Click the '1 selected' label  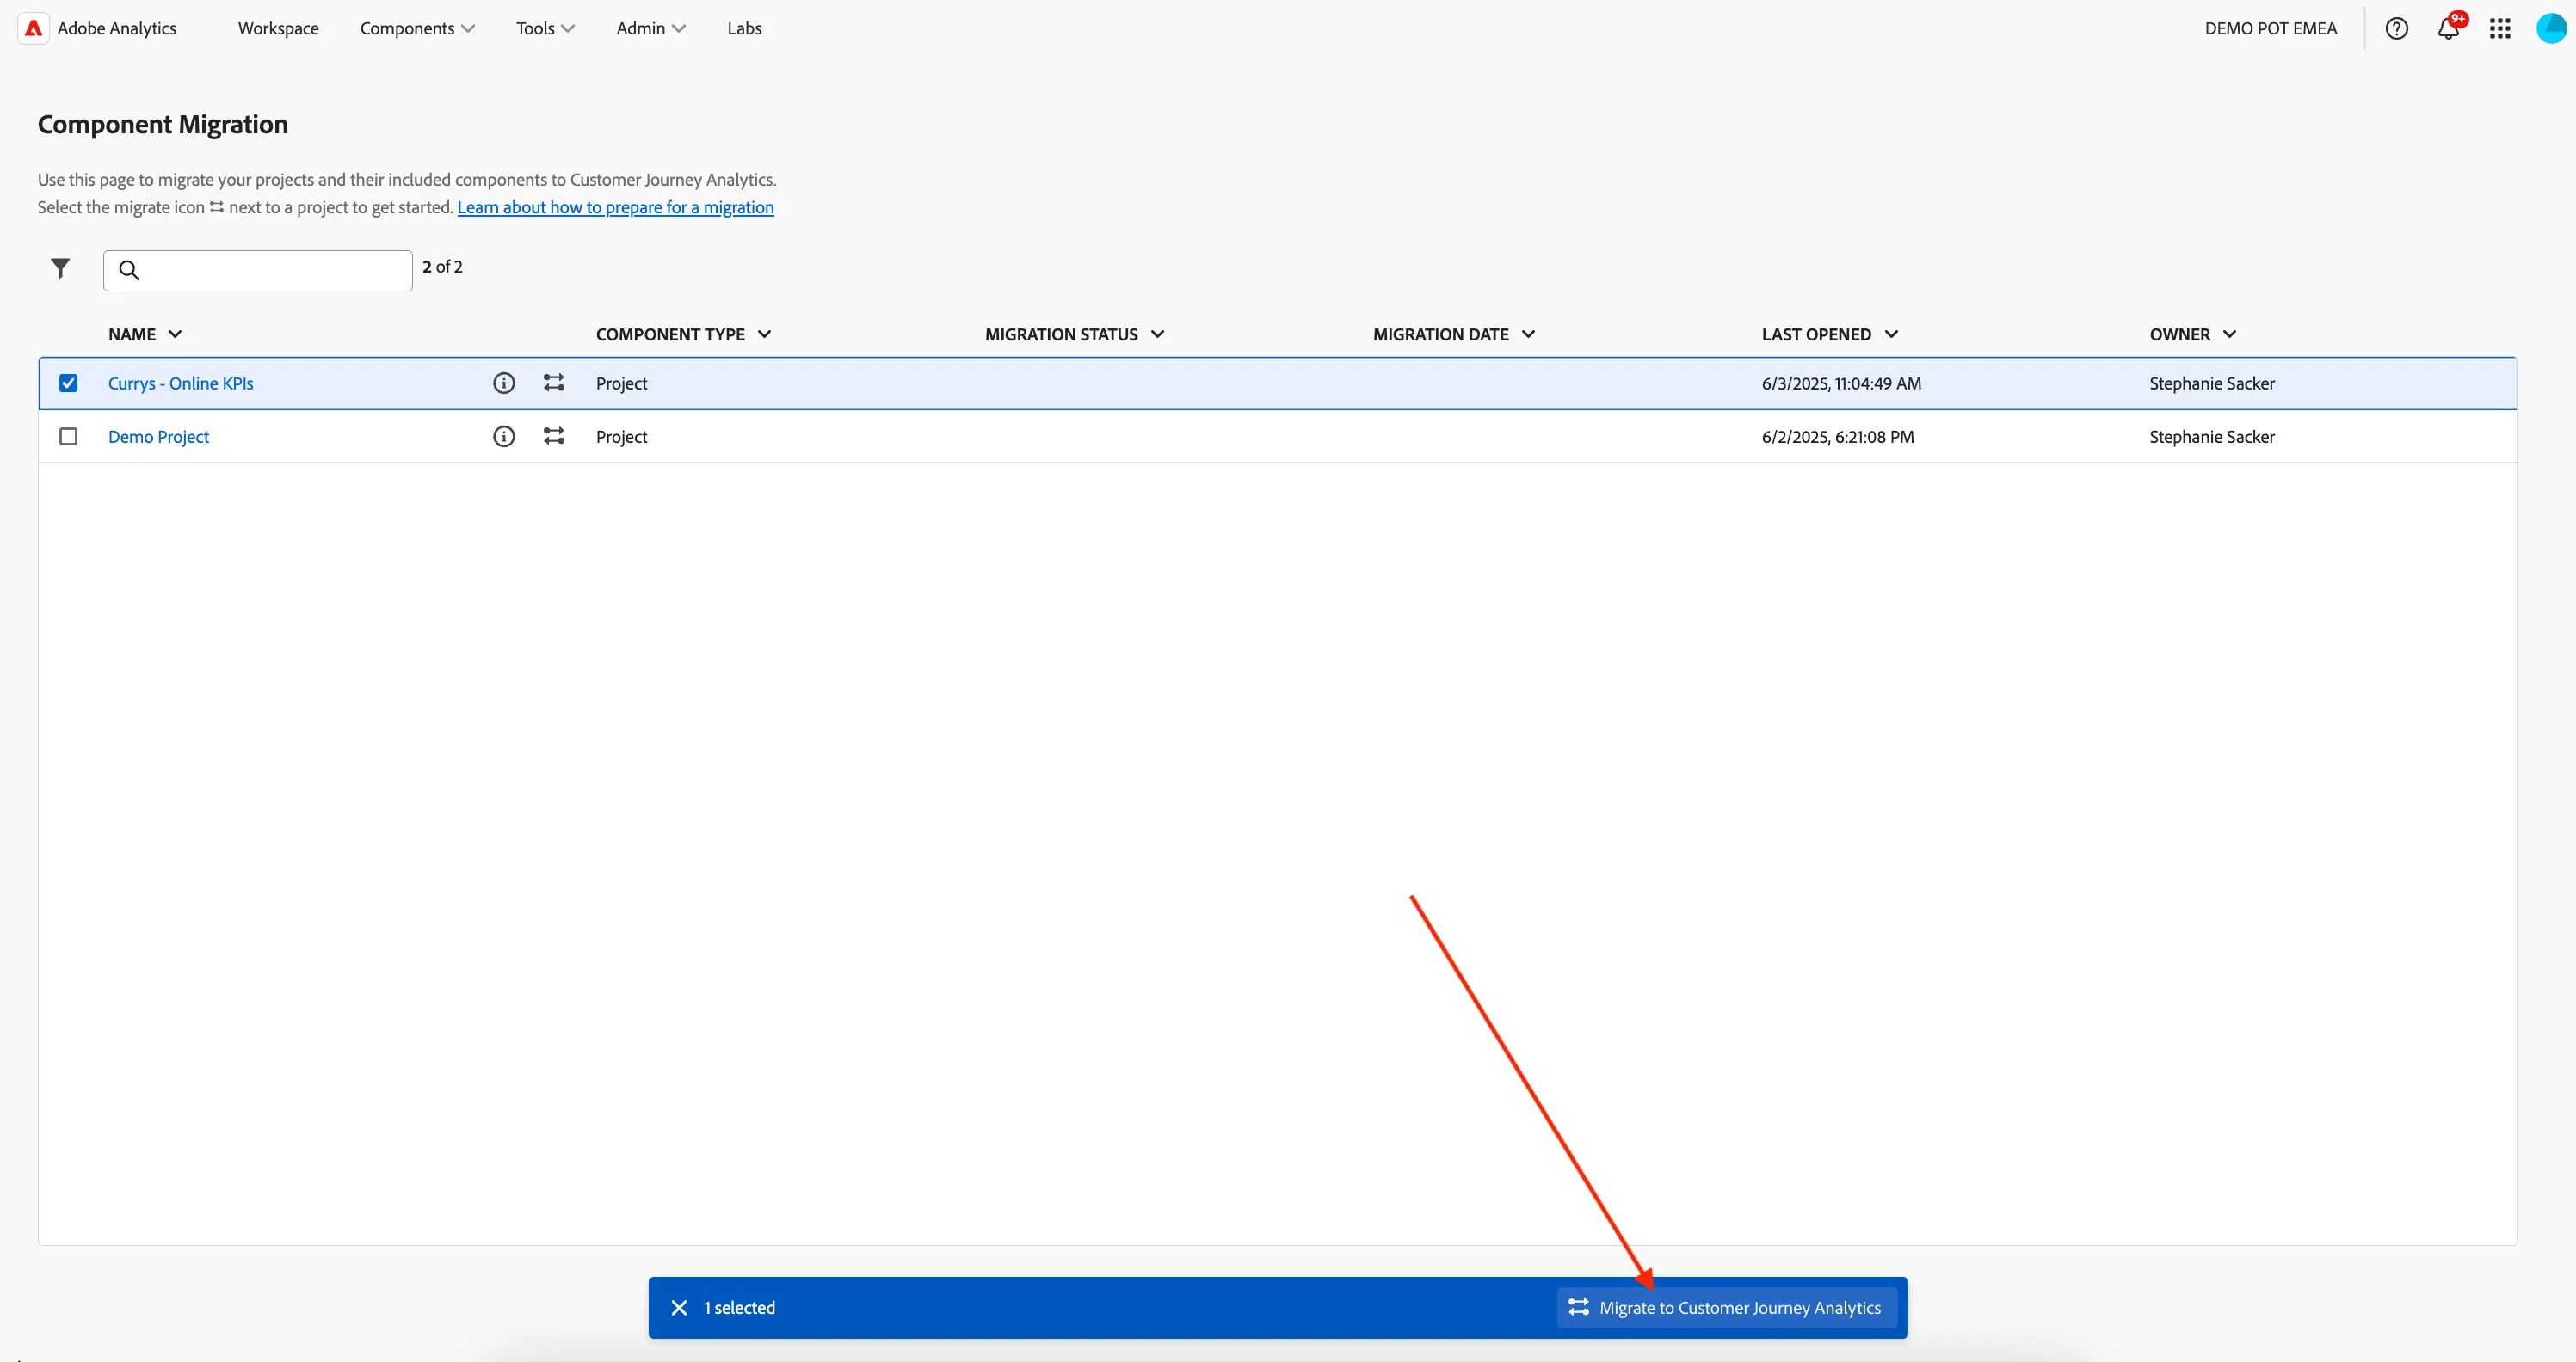[x=739, y=1307]
